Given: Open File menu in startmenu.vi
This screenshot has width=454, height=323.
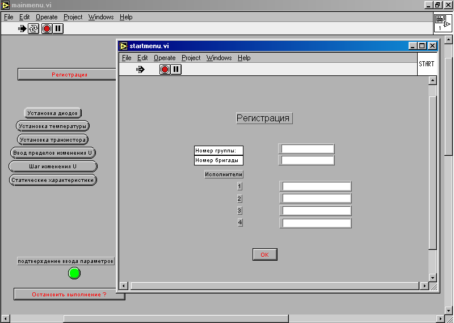Looking at the screenshot, I should (127, 58).
